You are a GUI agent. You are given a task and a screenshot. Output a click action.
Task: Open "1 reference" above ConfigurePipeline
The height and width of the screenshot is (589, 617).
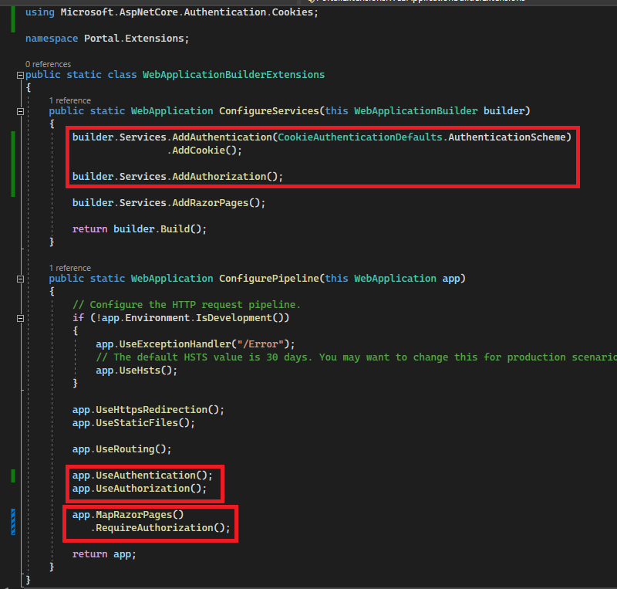point(70,268)
